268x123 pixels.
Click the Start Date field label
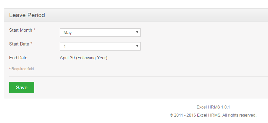19,44
